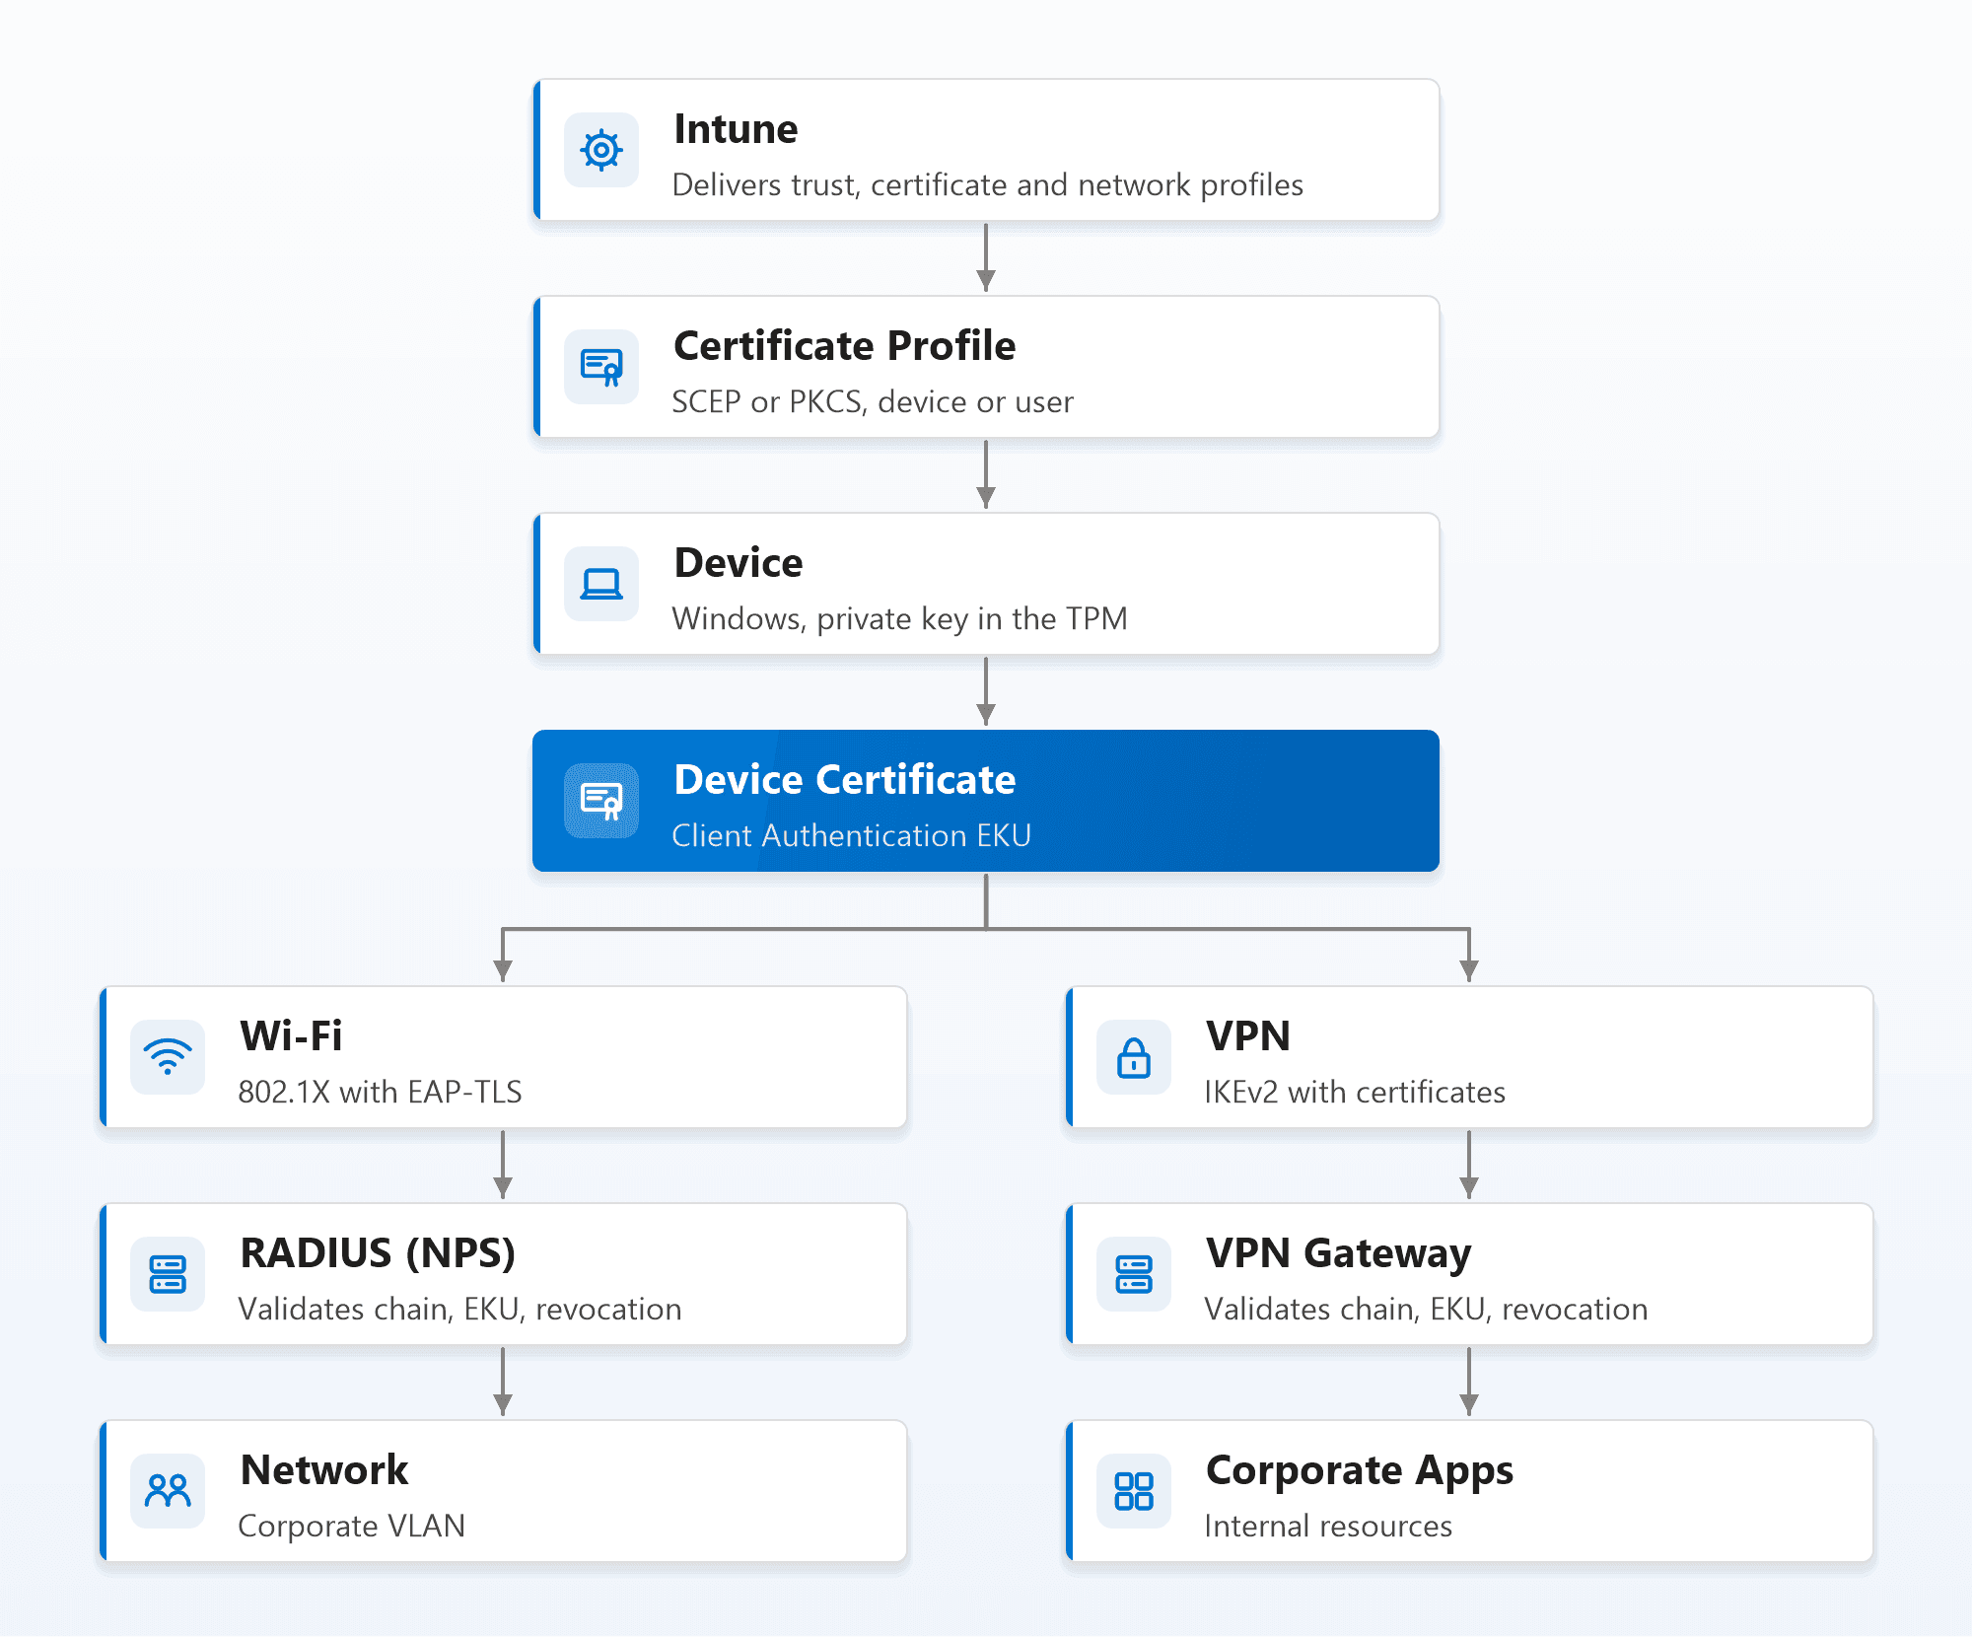Click the VPN padlock icon

tap(1134, 1057)
